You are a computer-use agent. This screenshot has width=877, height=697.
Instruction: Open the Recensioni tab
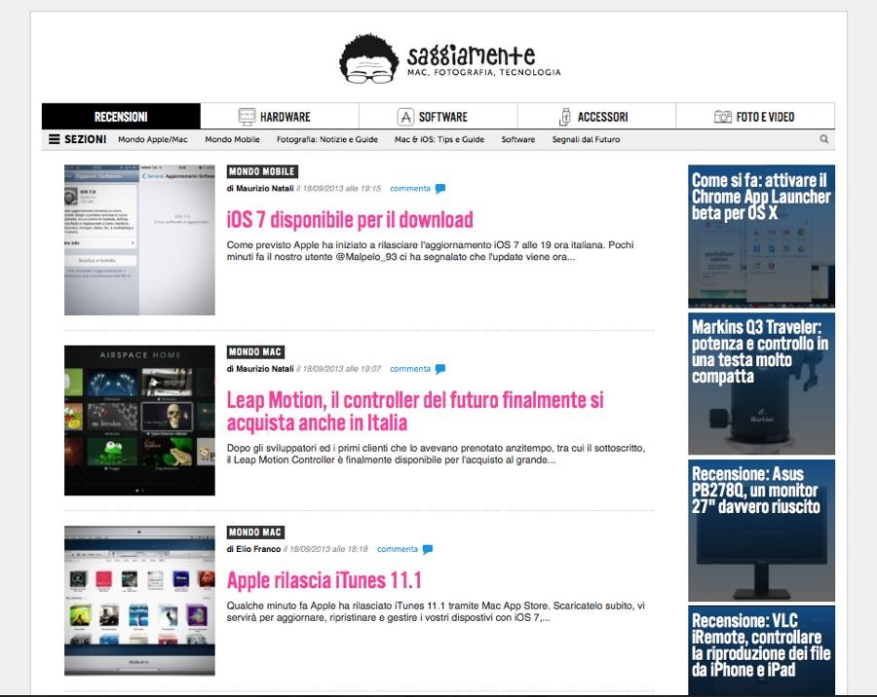coord(121,116)
